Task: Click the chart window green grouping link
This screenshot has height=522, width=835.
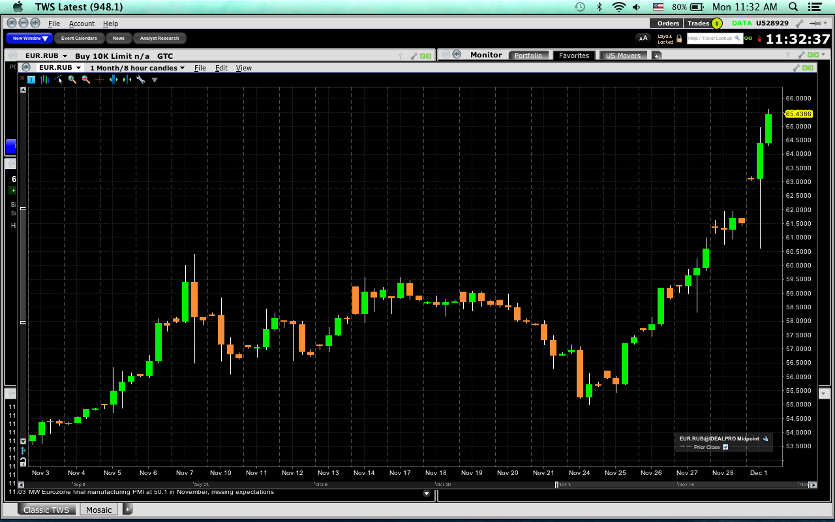Action: (808, 67)
